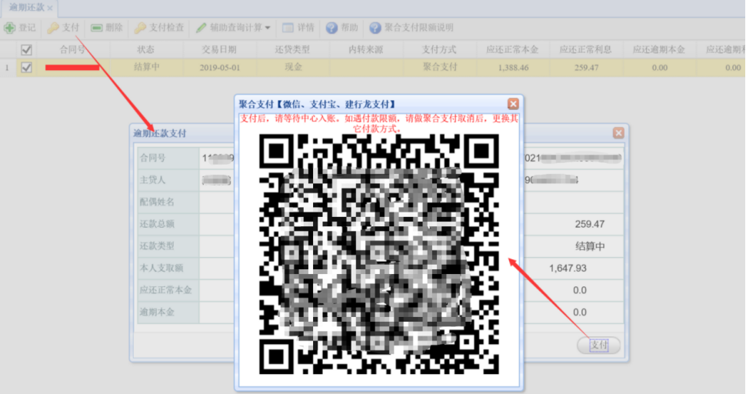
Task: Select the 259.47 interest cell in table row
Action: [586, 68]
